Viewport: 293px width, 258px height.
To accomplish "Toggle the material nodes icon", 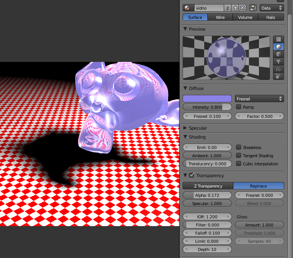I will point(253,8).
